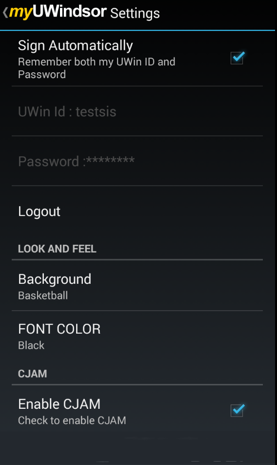Tap the Logout option
277x465 pixels.
coord(138,211)
